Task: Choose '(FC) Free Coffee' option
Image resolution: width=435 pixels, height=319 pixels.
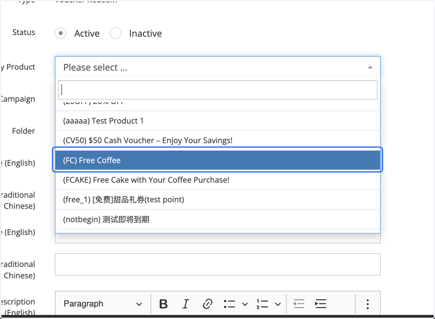Action: (x=217, y=160)
